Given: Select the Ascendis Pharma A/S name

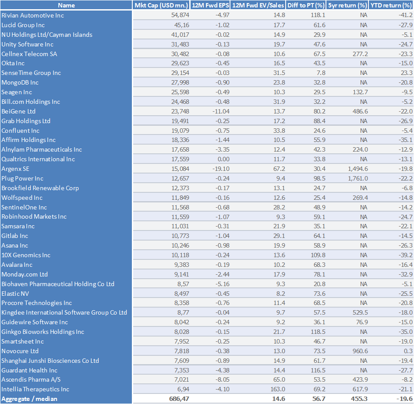Looking at the screenshot, I should tap(31, 380).
